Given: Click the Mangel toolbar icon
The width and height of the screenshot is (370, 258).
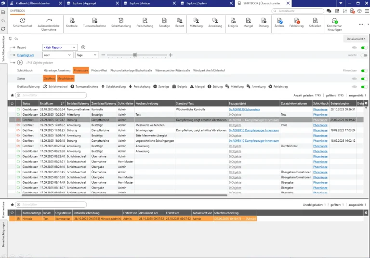Looking at the screenshot, I should pyautogui.click(x=248, y=21).
